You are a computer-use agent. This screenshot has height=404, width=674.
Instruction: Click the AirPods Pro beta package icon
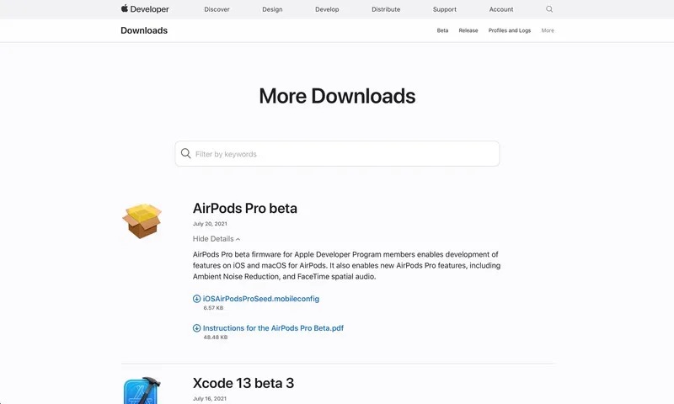[142, 221]
